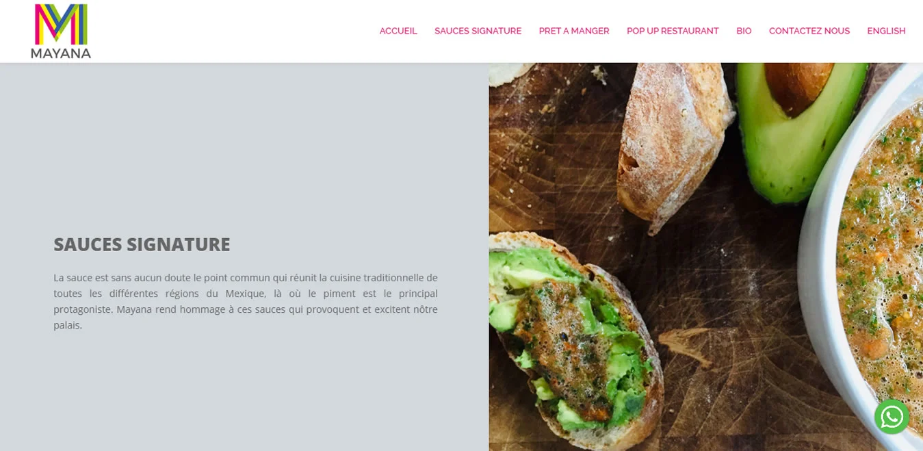This screenshot has width=923, height=451.
Task: Click the word Mayana in the paragraph
Action: (x=134, y=309)
